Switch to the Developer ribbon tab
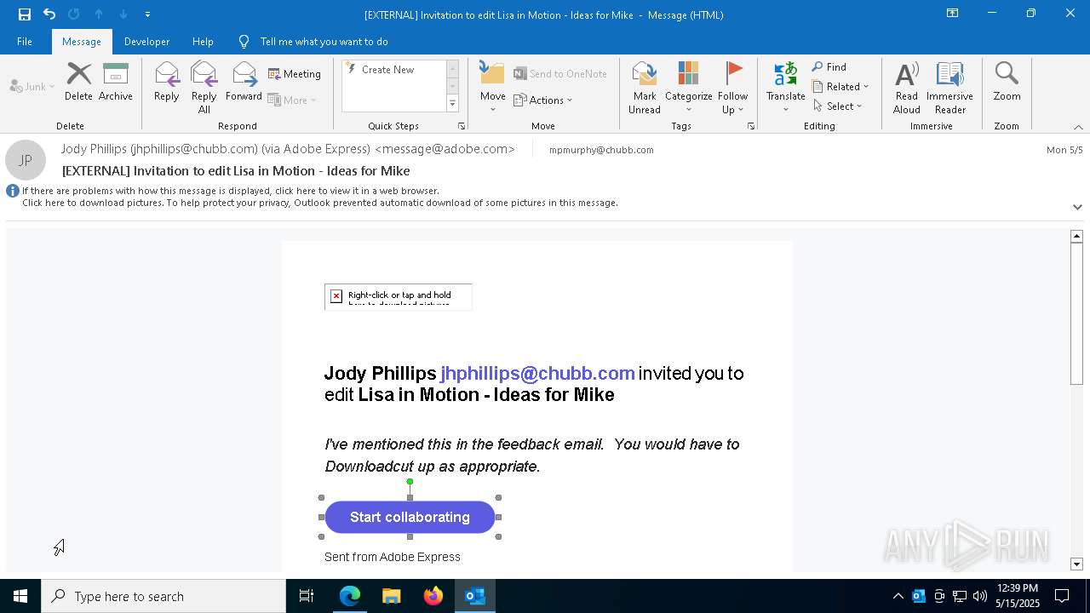 [x=146, y=41]
